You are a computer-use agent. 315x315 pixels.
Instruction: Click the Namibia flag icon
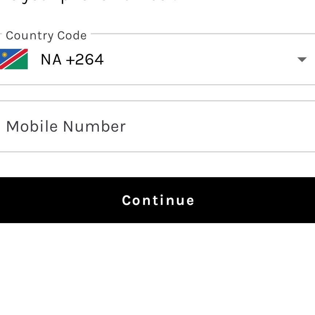(13, 59)
